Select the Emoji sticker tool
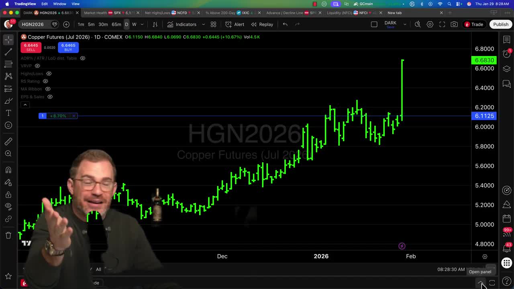Screen dimensions: 514x289 click(8, 125)
